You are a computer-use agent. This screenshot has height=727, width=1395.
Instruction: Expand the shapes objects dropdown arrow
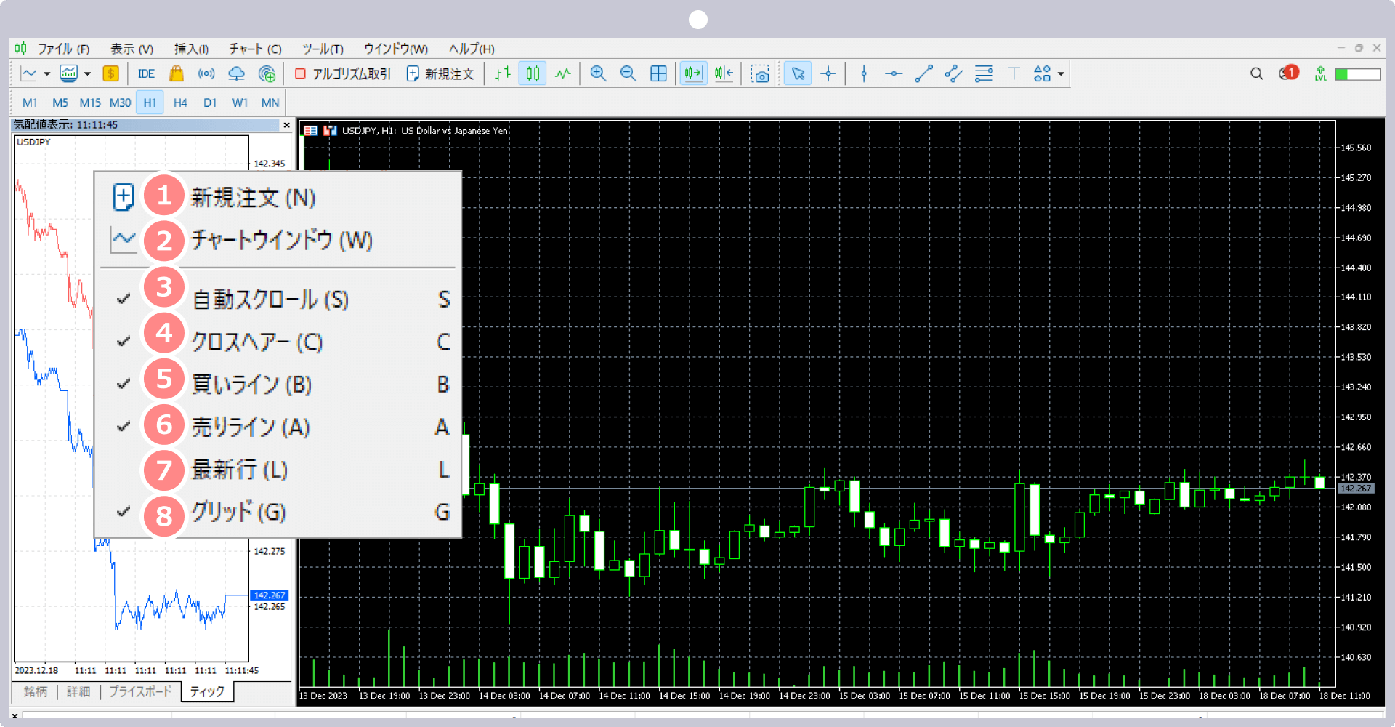click(1061, 73)
